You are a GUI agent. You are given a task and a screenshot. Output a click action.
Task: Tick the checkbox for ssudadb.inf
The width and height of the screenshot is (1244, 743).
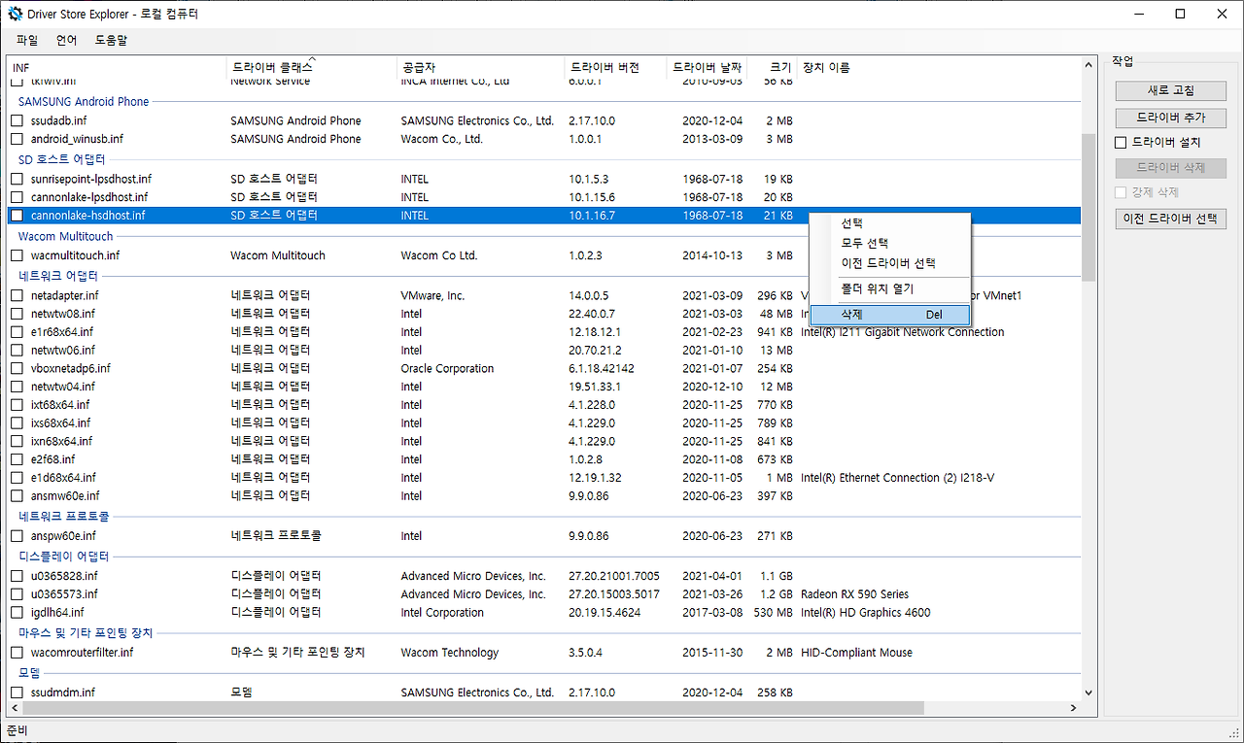click(17, 121)
